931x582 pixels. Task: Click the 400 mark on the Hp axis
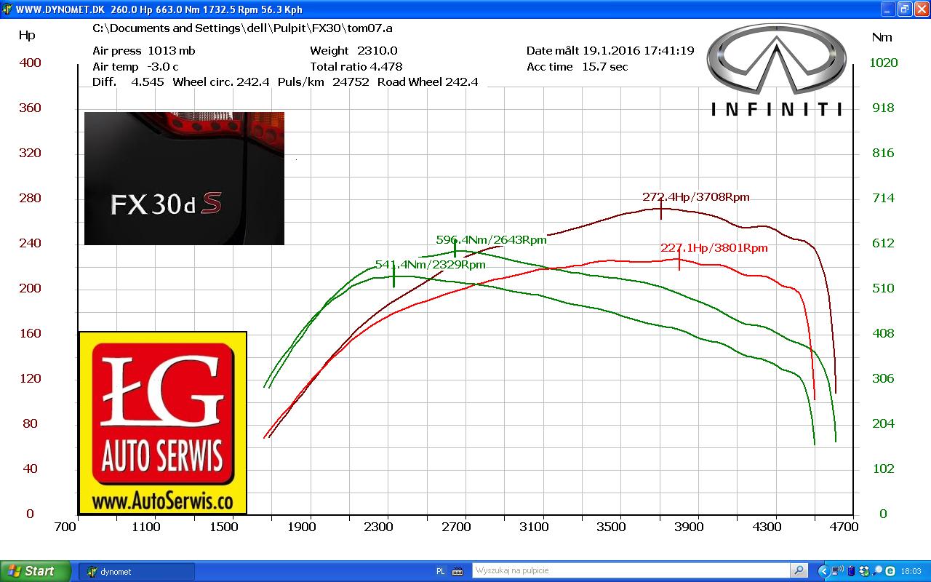click(31, 63)
